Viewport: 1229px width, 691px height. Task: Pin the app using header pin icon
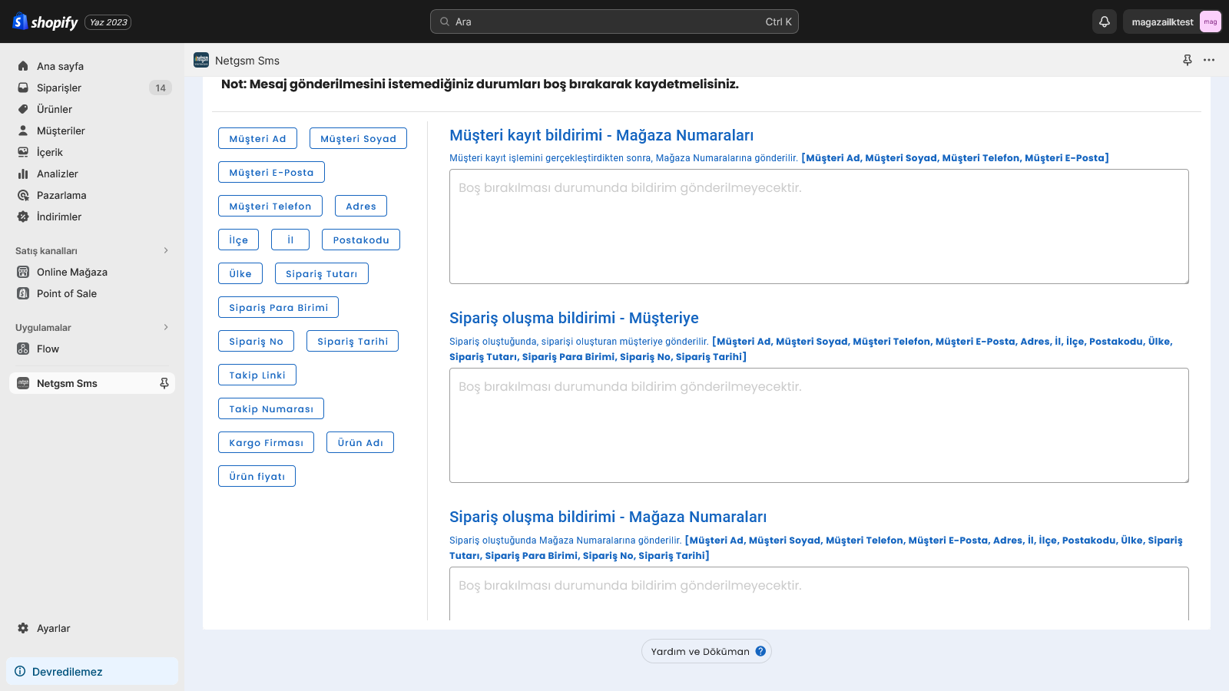pyautogui.click(x=1188, y=60)
